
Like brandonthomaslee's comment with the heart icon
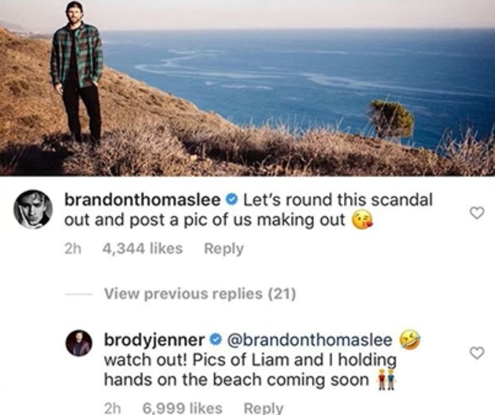click(477, 213)
